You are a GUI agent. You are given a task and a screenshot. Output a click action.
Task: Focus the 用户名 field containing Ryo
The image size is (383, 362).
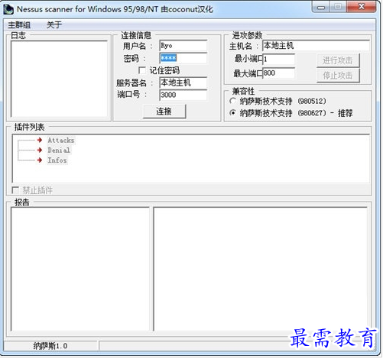pos(183,46)
